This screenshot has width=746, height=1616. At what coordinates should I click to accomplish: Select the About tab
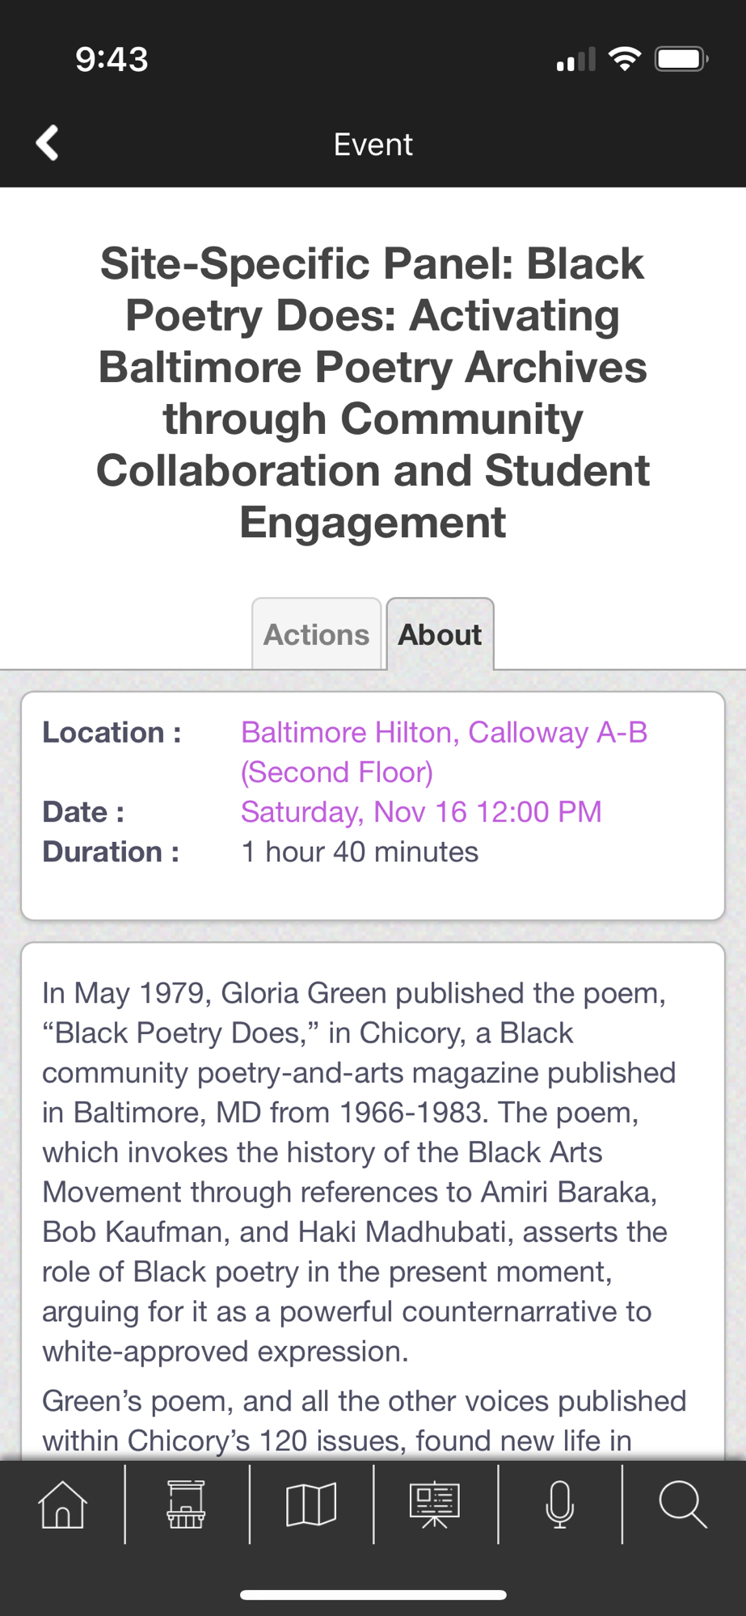(x=440, y=634)
